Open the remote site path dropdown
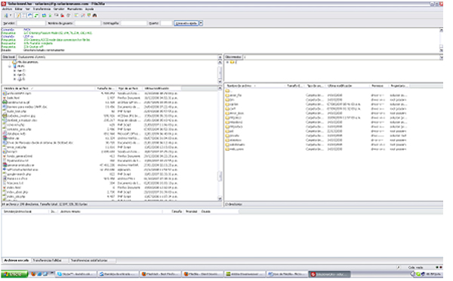The height and width of the screenshot is (281, 453). pos(441,57)
